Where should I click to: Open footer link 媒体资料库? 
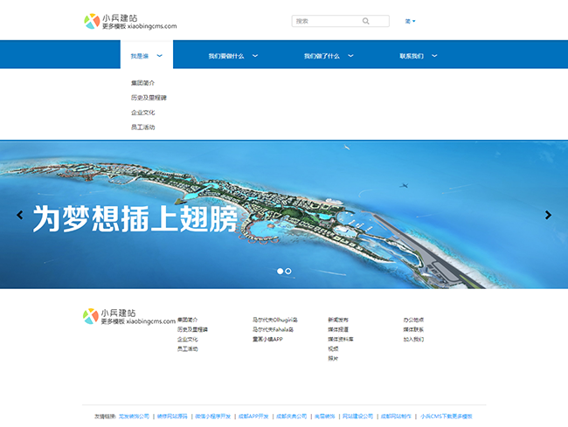pos(341,340)
